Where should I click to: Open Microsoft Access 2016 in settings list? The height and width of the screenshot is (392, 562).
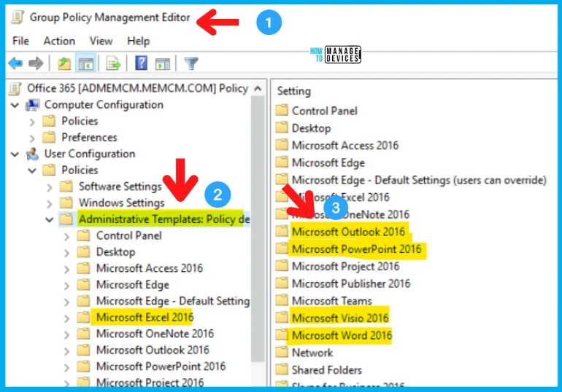pyautogui.click(x=345, y=145)
